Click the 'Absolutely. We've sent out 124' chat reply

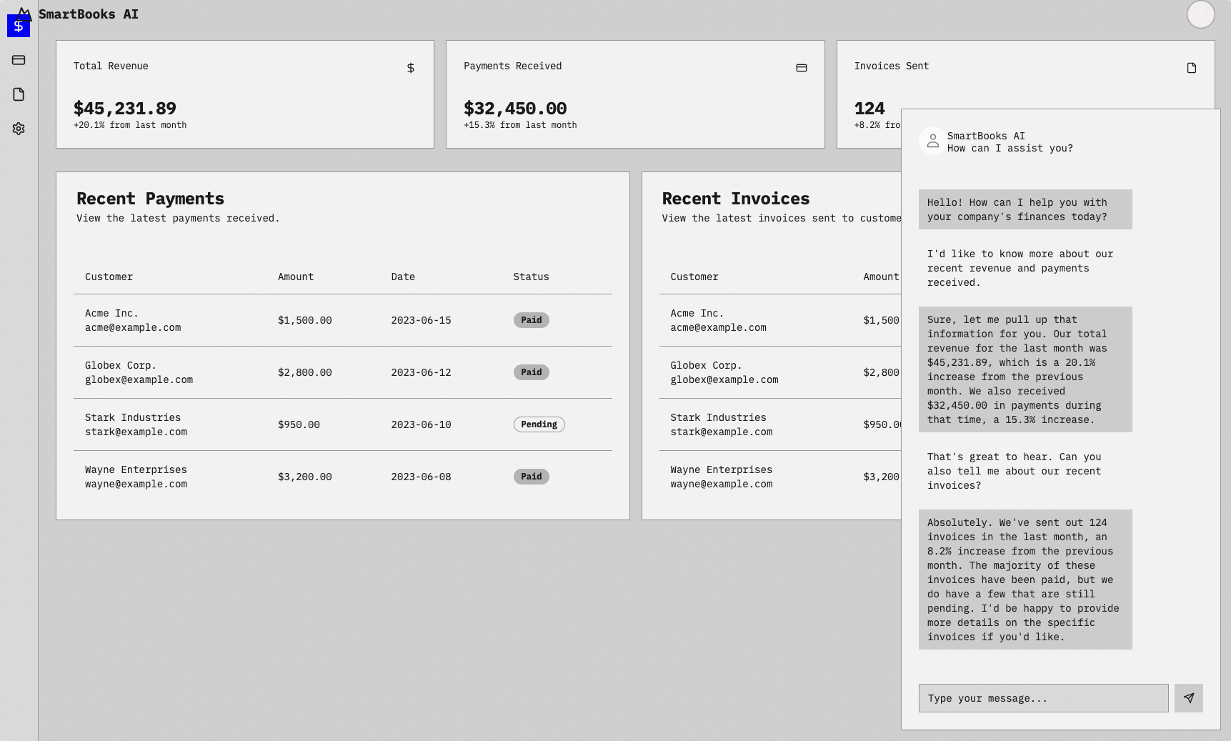click(x=1025, y=580)
